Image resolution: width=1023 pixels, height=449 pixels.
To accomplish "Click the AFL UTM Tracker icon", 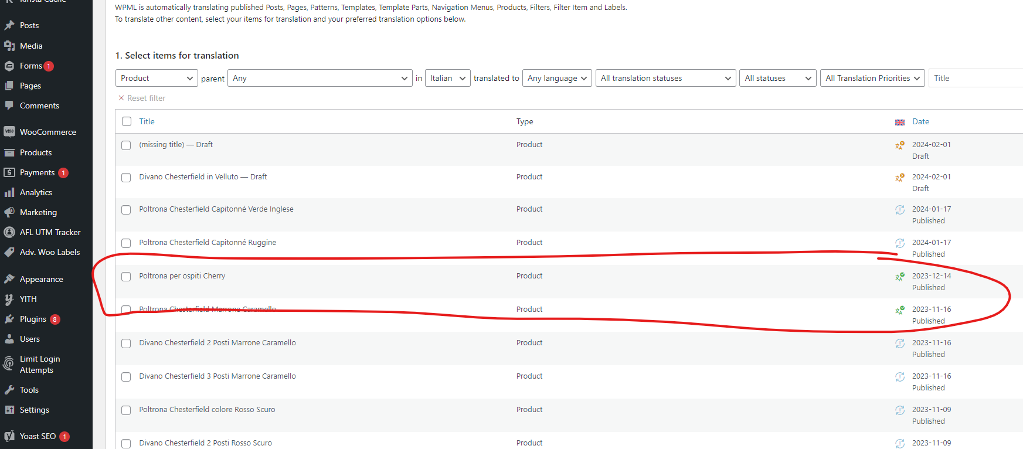I will pos(9,232).
